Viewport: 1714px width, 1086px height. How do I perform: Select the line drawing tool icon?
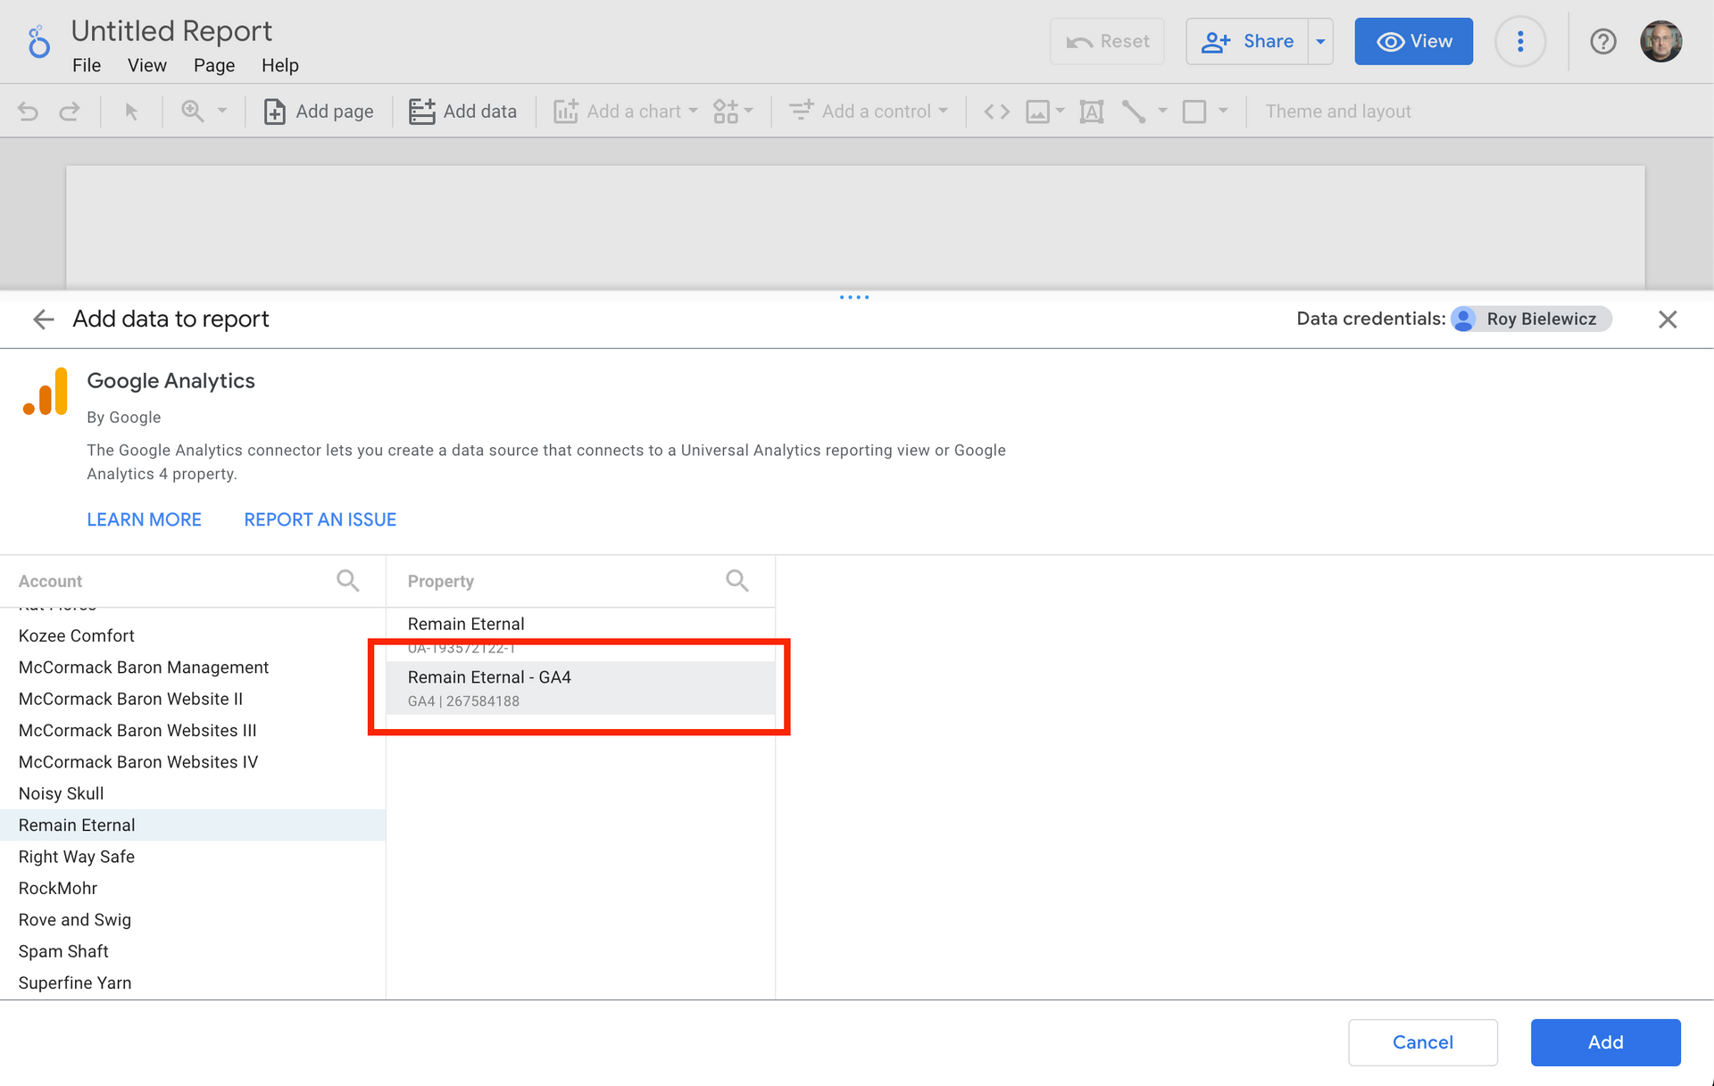pyautogui.click(x=1134, y=112)
